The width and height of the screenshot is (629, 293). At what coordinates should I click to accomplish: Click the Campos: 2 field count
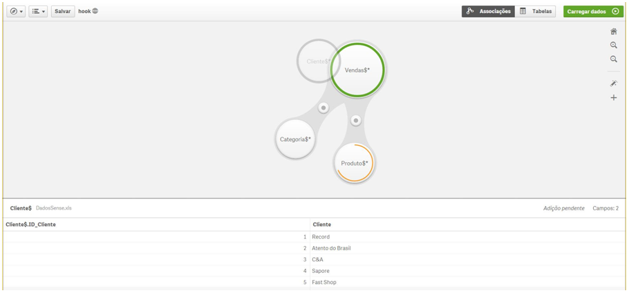coord(605,208)
